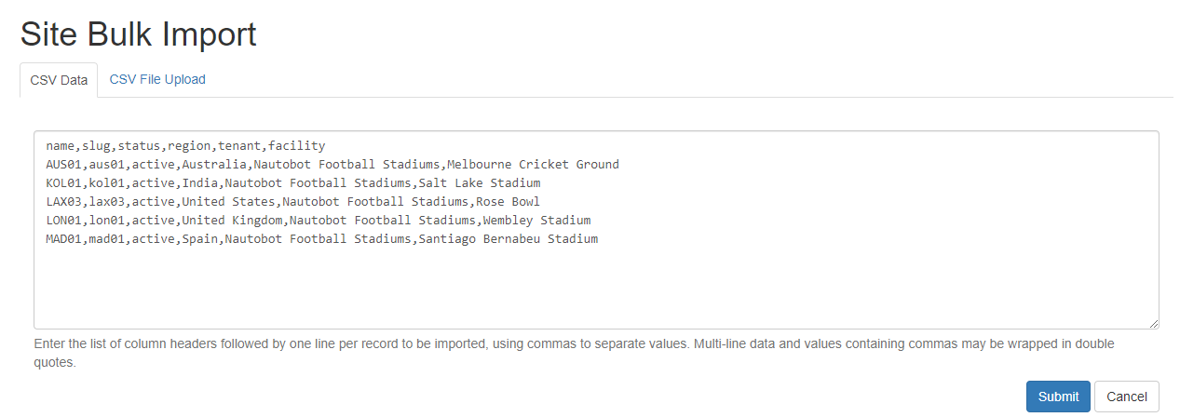Click the column header line in the textarea
The width and height of the screenshot is (1180, 417).
coord(185,146)
